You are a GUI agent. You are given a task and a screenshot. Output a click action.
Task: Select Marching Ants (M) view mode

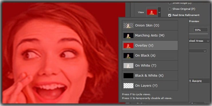[x=150, y=36]
